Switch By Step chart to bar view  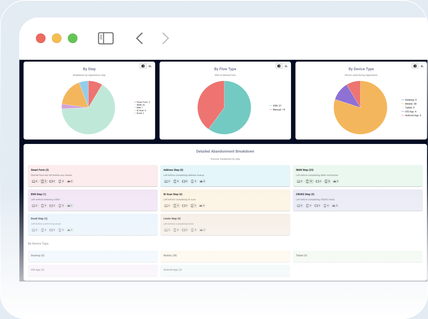(150, 66)
